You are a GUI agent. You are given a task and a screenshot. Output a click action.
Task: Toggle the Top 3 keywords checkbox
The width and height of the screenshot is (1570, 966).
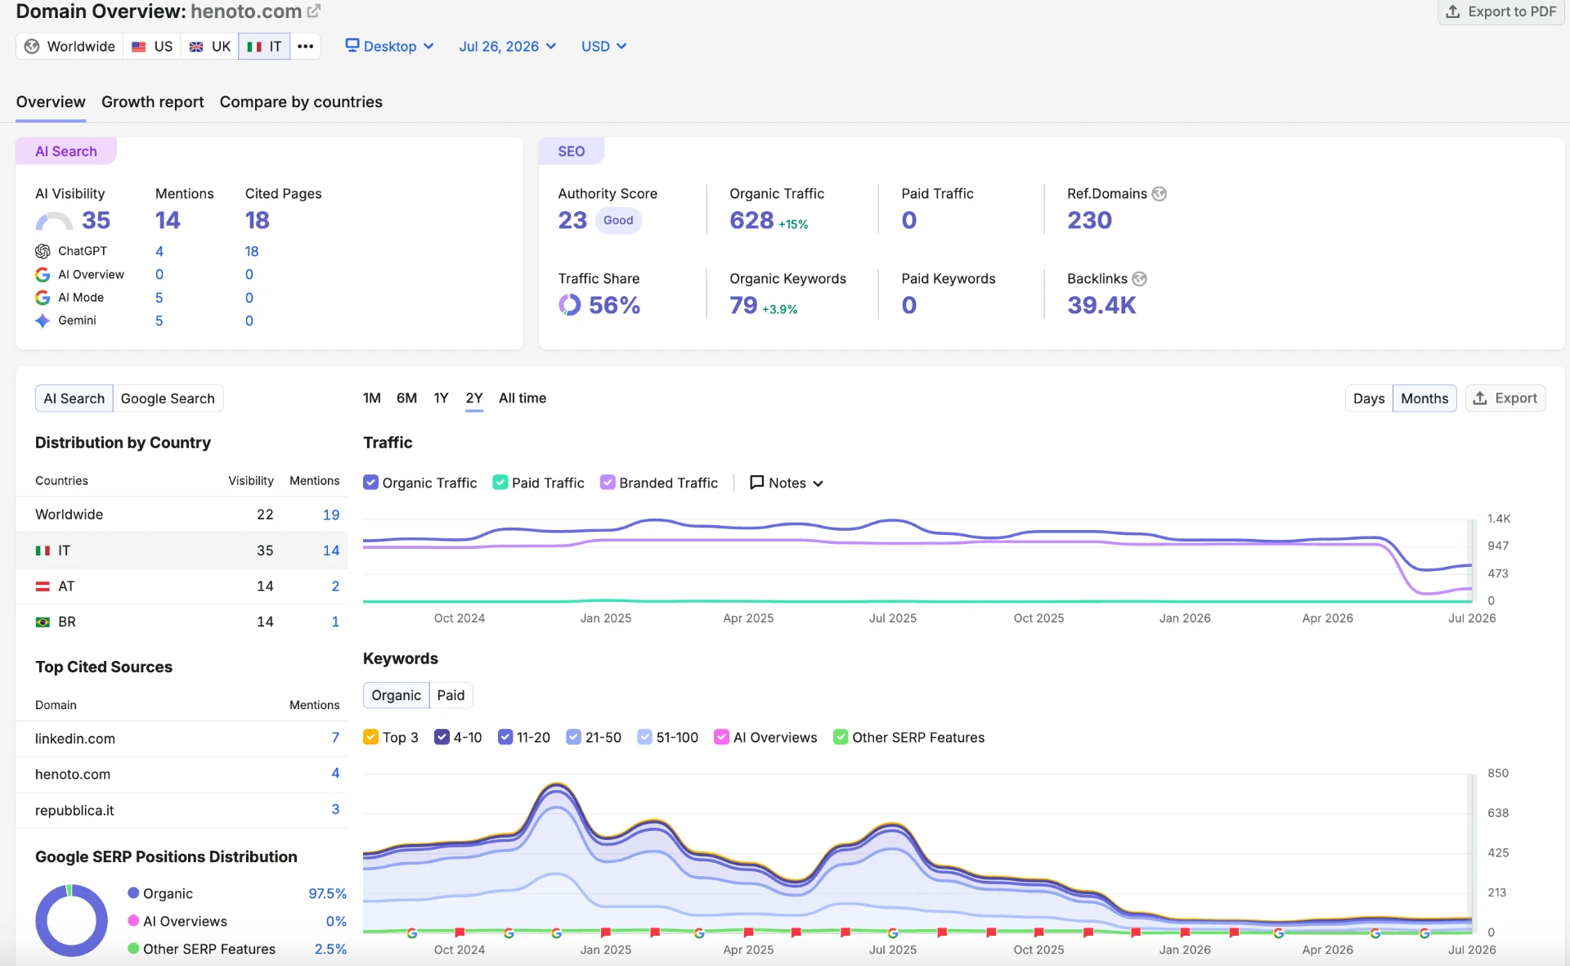point(370,737)
